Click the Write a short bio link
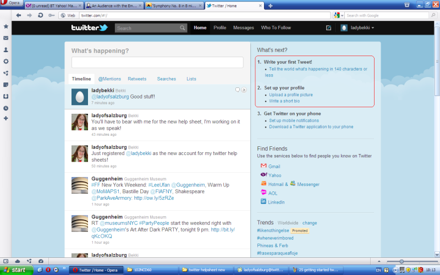Screen dimensions: 440x275 284,101
